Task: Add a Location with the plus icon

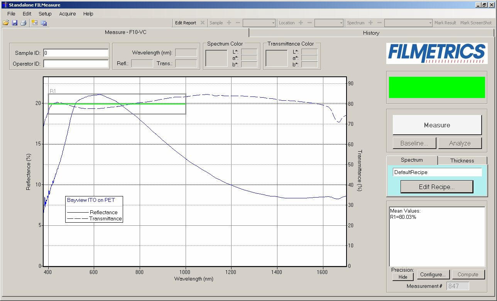Action: click(x=301, y=23)
